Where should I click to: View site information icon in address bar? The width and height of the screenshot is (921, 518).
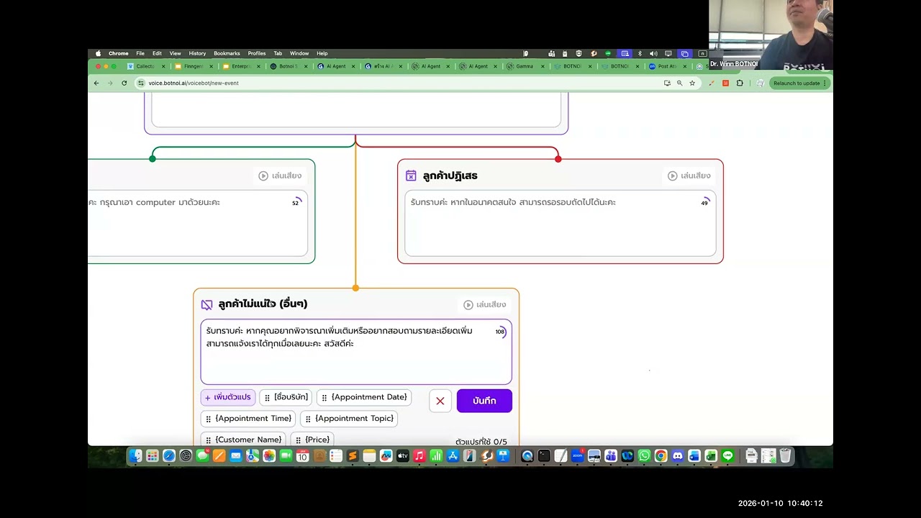(141, 83)
